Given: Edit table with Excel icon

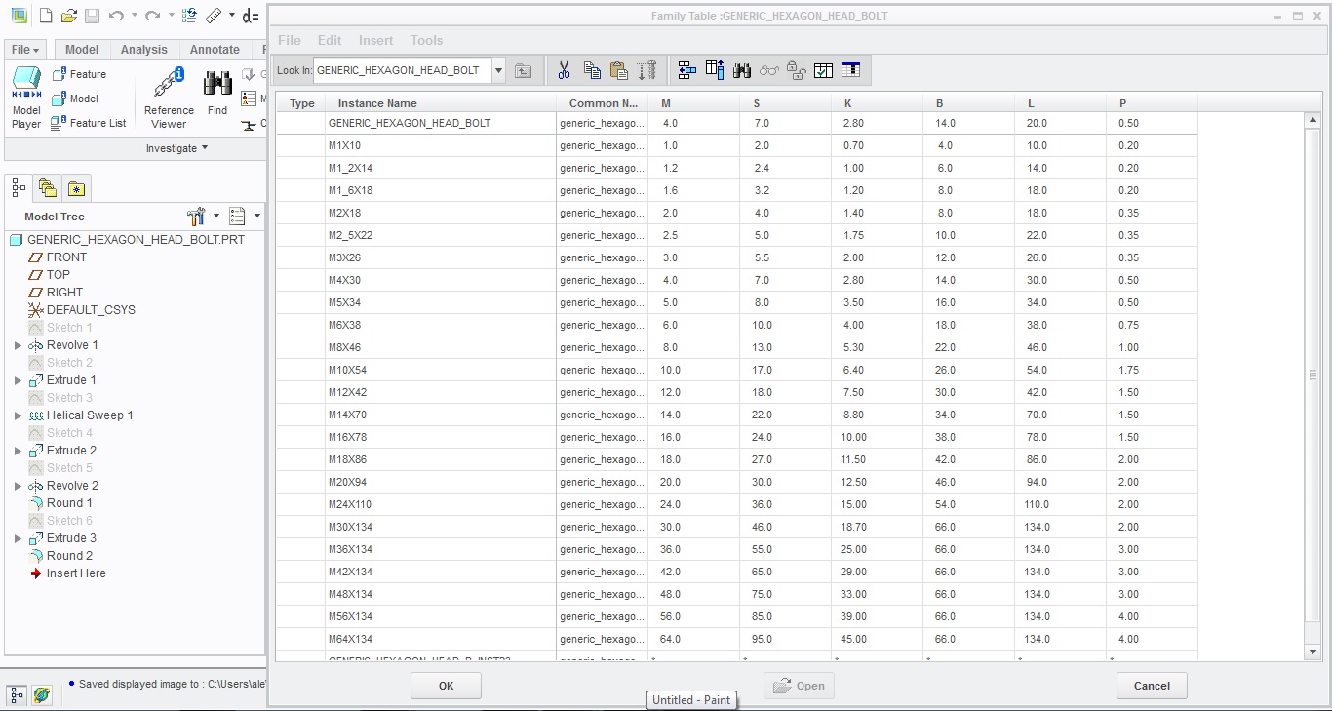Looking at the screenshot, I should click(x=850, y=70).
